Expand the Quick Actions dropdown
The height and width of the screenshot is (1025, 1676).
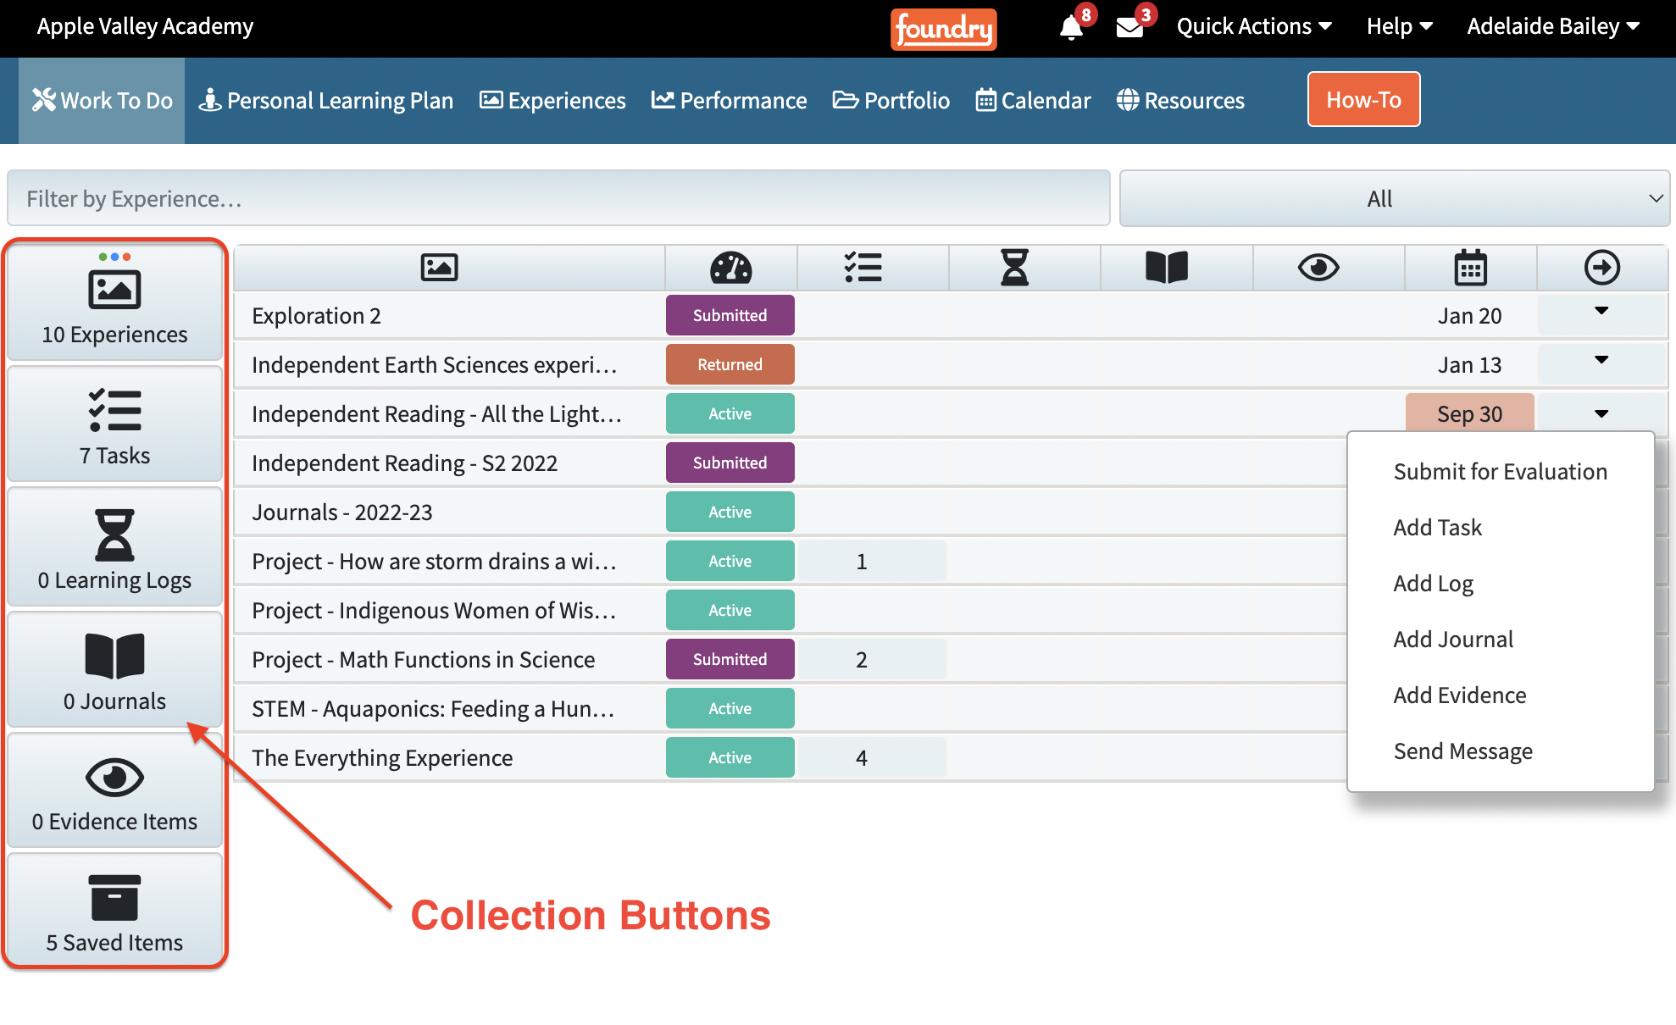[1253, 27]
